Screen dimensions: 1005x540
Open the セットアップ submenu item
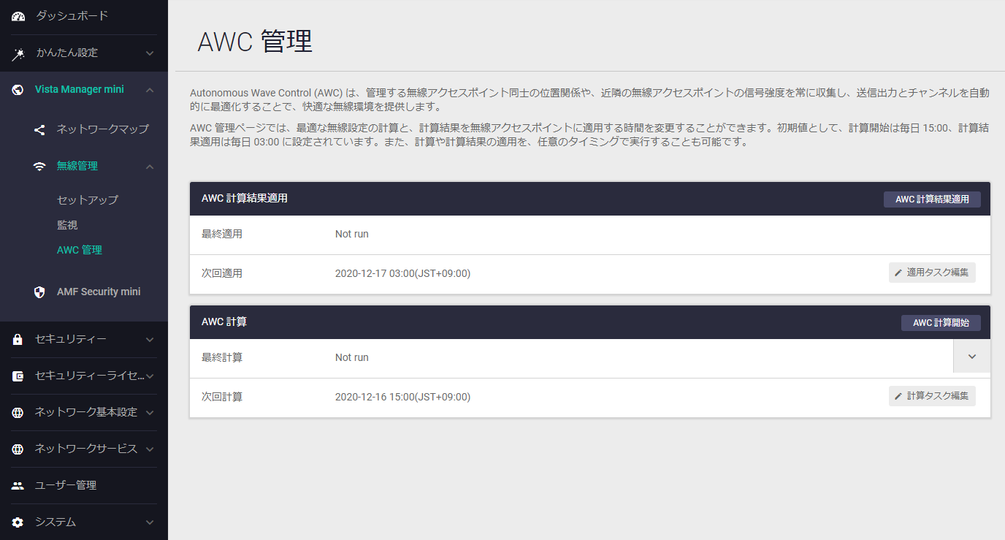tap(88, 199)
